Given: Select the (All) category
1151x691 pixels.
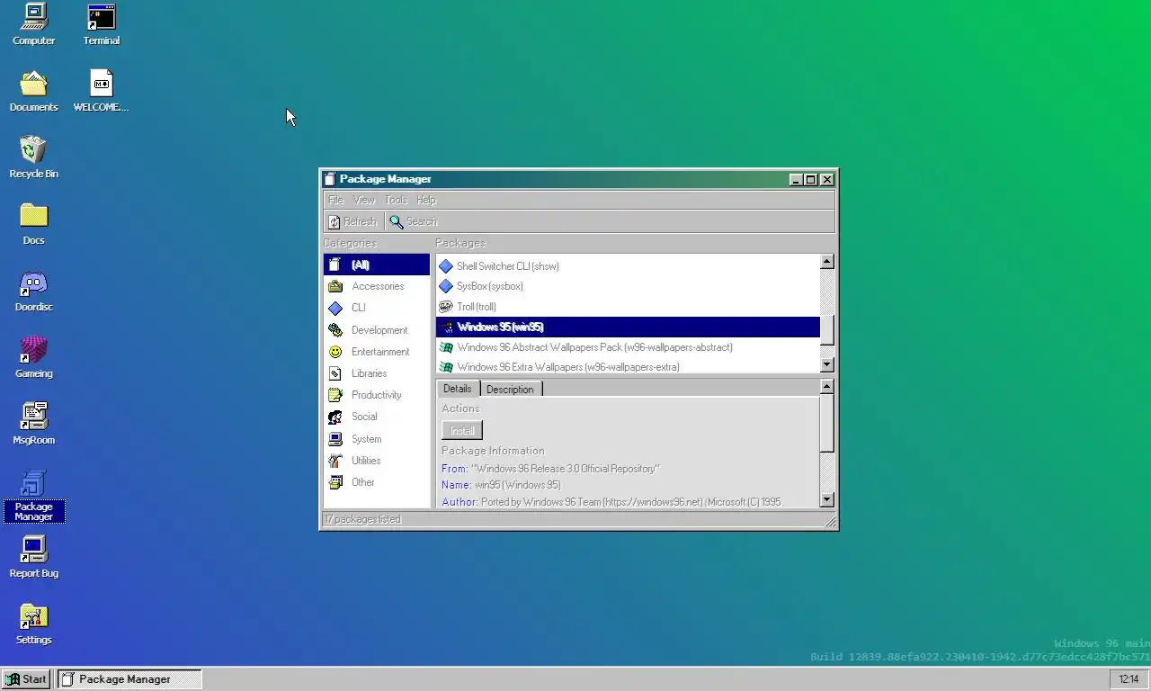Looking at the screenshot, I should pos(377,265).
